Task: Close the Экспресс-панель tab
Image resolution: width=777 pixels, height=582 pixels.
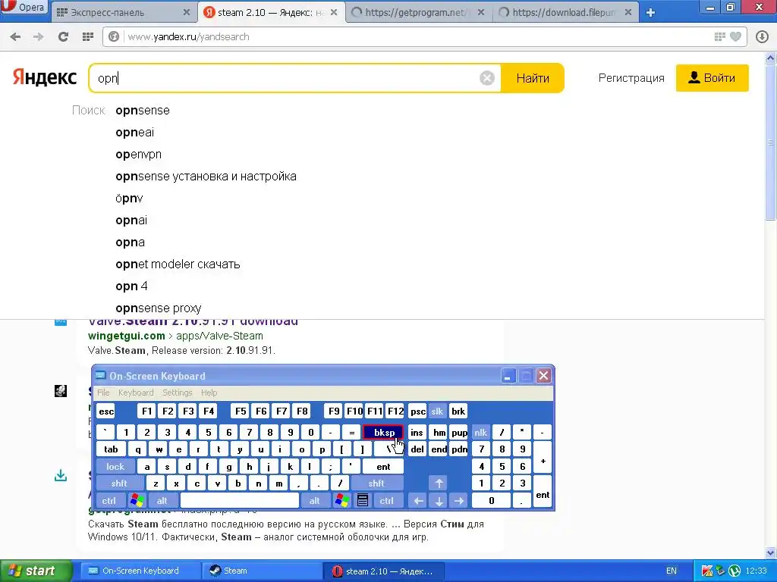Action: coord(187,12)
